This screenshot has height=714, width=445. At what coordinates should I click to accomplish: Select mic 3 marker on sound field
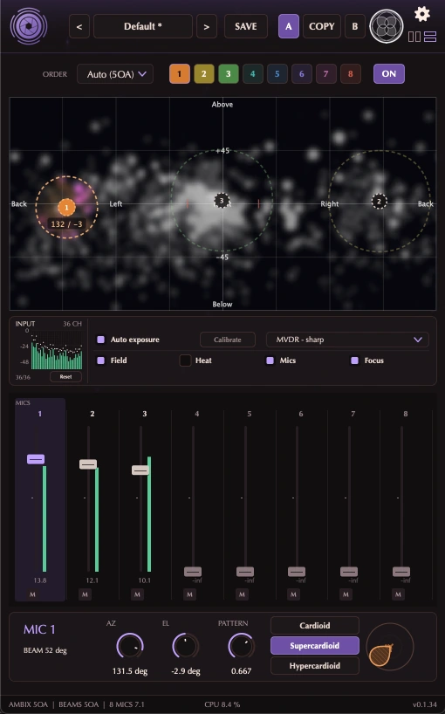(222, 201)
